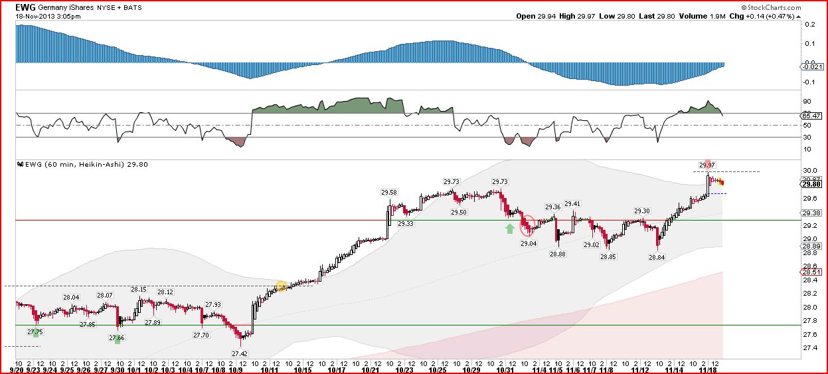Click the 28.12 price label

click(x=165, y=292)
